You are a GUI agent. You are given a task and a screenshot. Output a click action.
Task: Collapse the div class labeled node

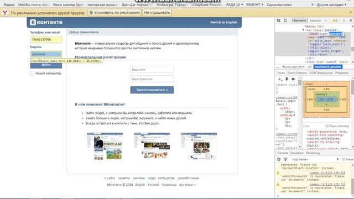pos(303,30)
